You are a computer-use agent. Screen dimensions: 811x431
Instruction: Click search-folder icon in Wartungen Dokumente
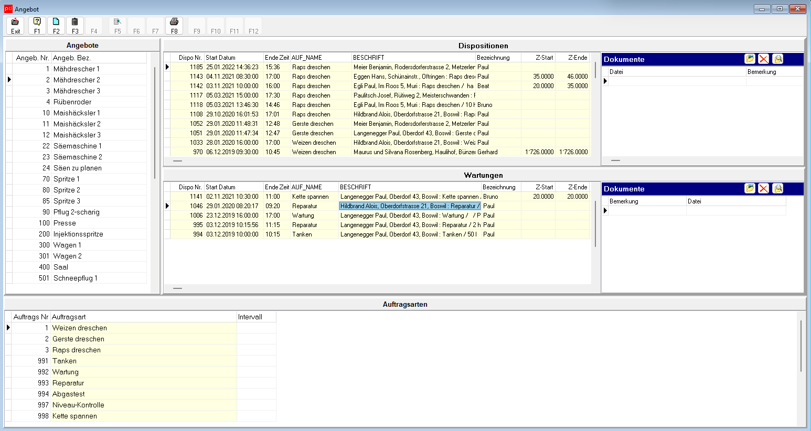(778, 189)
